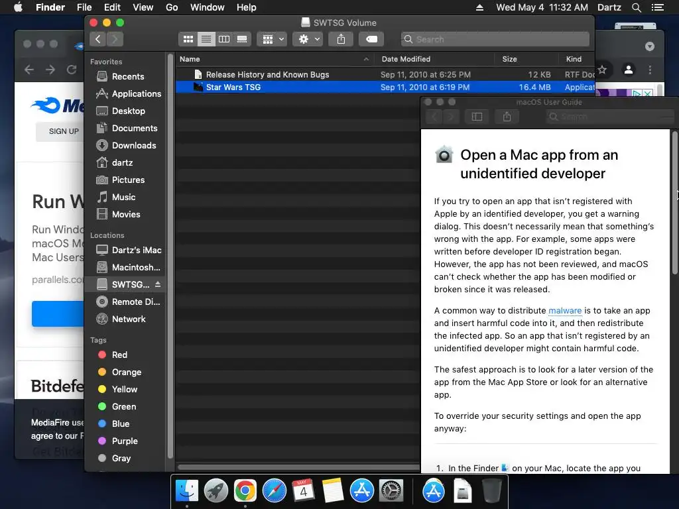This screenshot has height=509, width=679.
Task: Click Share in macOS User Guide window
Action: point(507,117)
